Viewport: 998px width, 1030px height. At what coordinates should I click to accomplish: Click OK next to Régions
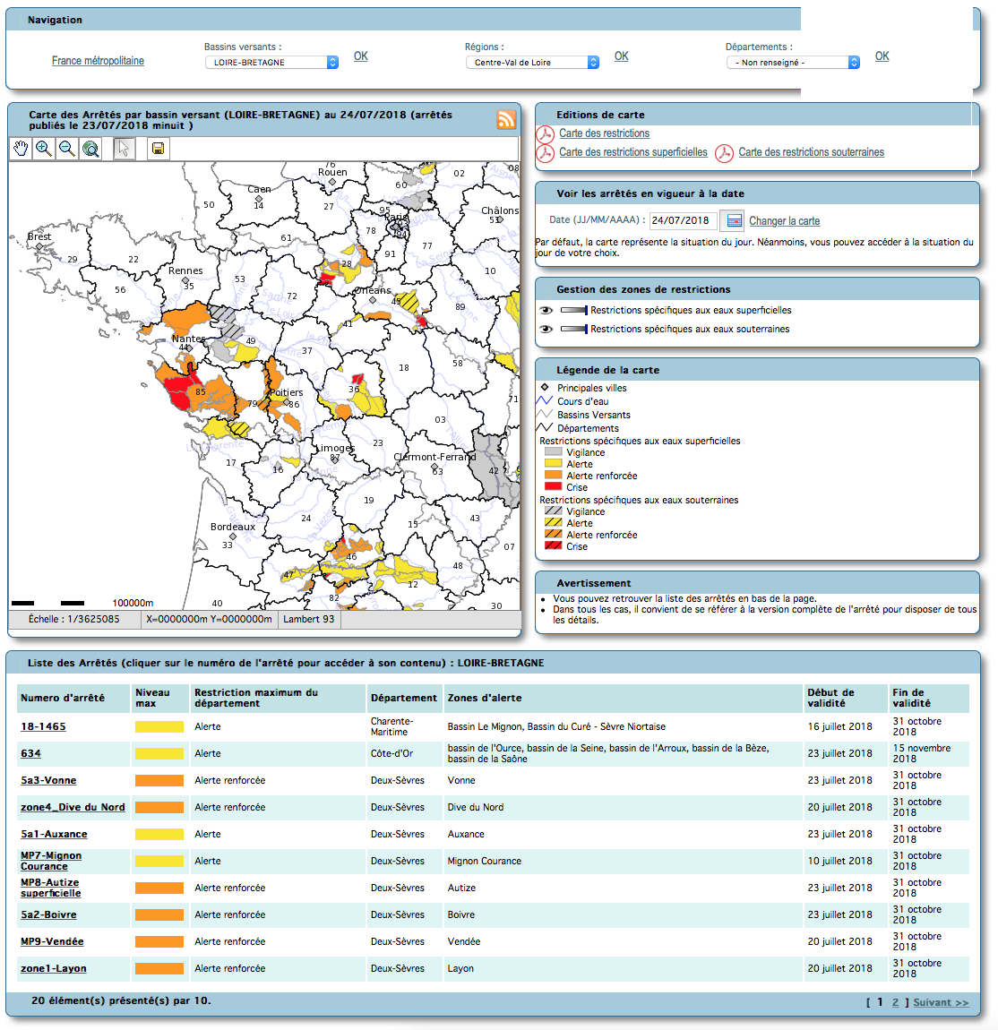(622, 56)
